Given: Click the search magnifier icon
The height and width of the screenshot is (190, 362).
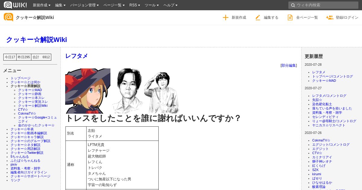Looking at the screenshot, I should [293, 5].
